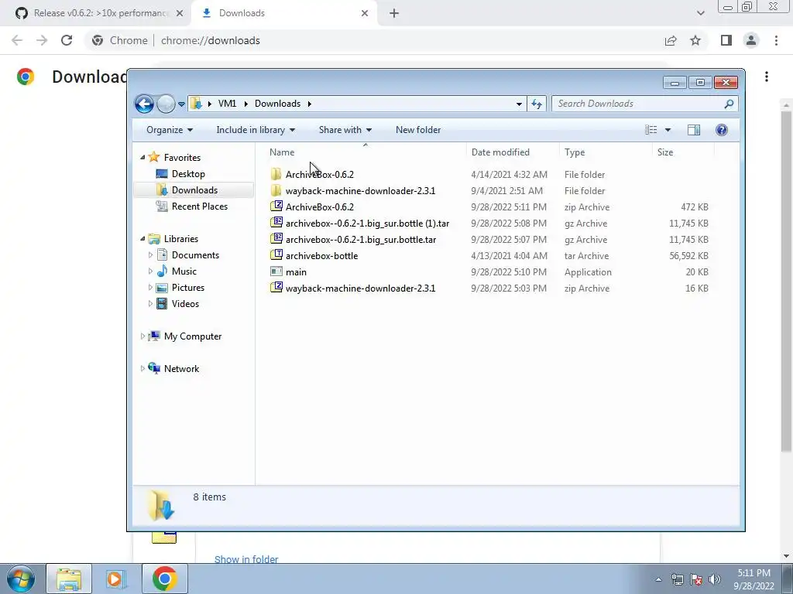Click the change your view icon
This screenshot has width=793, height=594.
coord(651,130)
